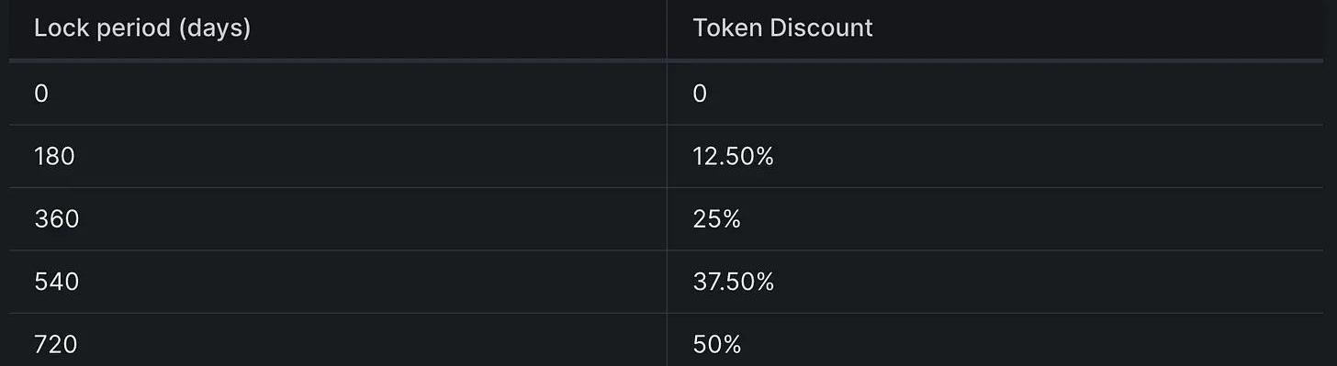Select the 0 value under Token Discount

[700, 94]
